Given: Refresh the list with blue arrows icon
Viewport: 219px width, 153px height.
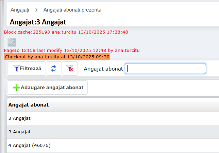Looking at the screenshot, I should 53,69.
